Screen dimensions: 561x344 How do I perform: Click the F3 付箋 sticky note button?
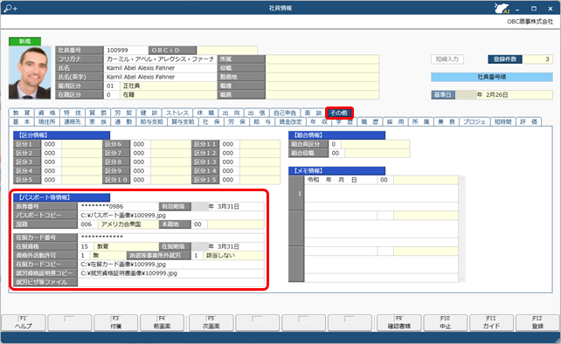click(115, 322)
